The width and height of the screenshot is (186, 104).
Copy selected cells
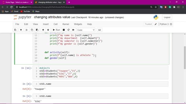(x=32, y=30)
